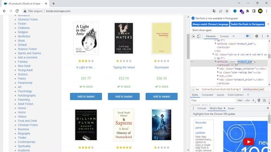Open the Extensions puzzle piece menu
271x152 pixels.
[x=247, y=11]
